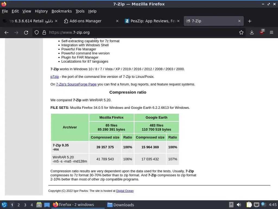Open the View menu
The height and width of the screenshot is (209, 278).
(27, 11)
